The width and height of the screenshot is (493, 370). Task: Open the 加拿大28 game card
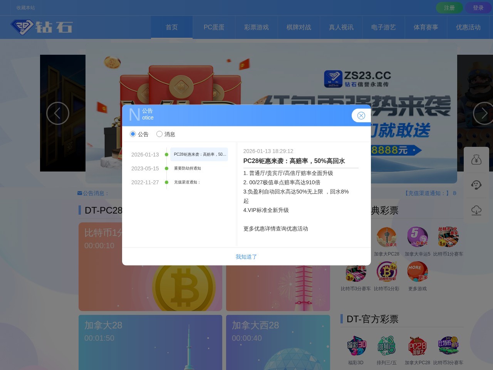[x=150, y=342]
